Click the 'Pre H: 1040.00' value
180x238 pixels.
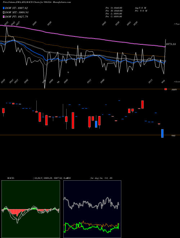[x=114, y=11]
